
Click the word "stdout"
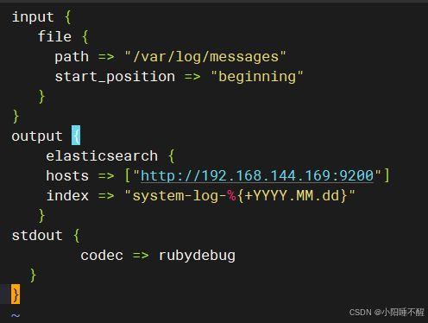point(37,236)
